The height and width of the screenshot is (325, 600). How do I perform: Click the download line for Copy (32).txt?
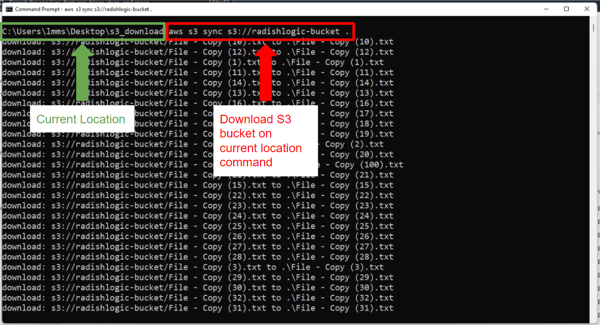click(x=198, y=298)
